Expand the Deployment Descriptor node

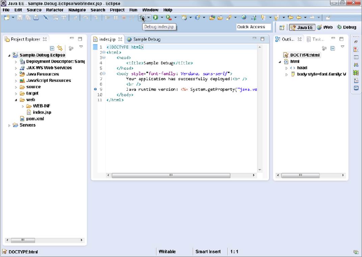click(16, 62)
